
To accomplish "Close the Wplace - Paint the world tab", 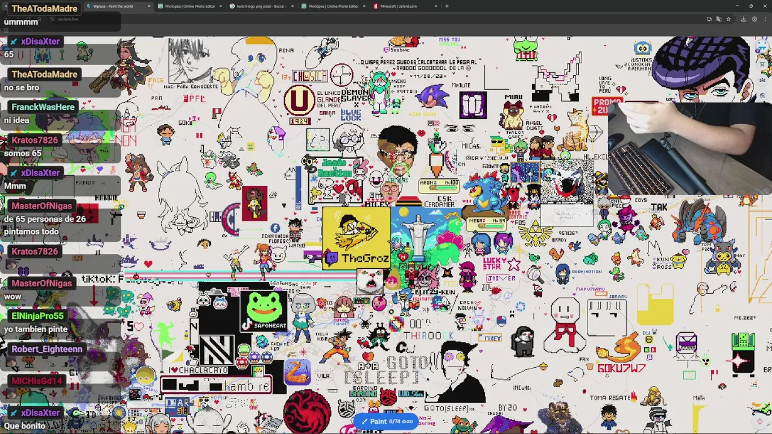I will pyautogui.click(x=148, y=6).
